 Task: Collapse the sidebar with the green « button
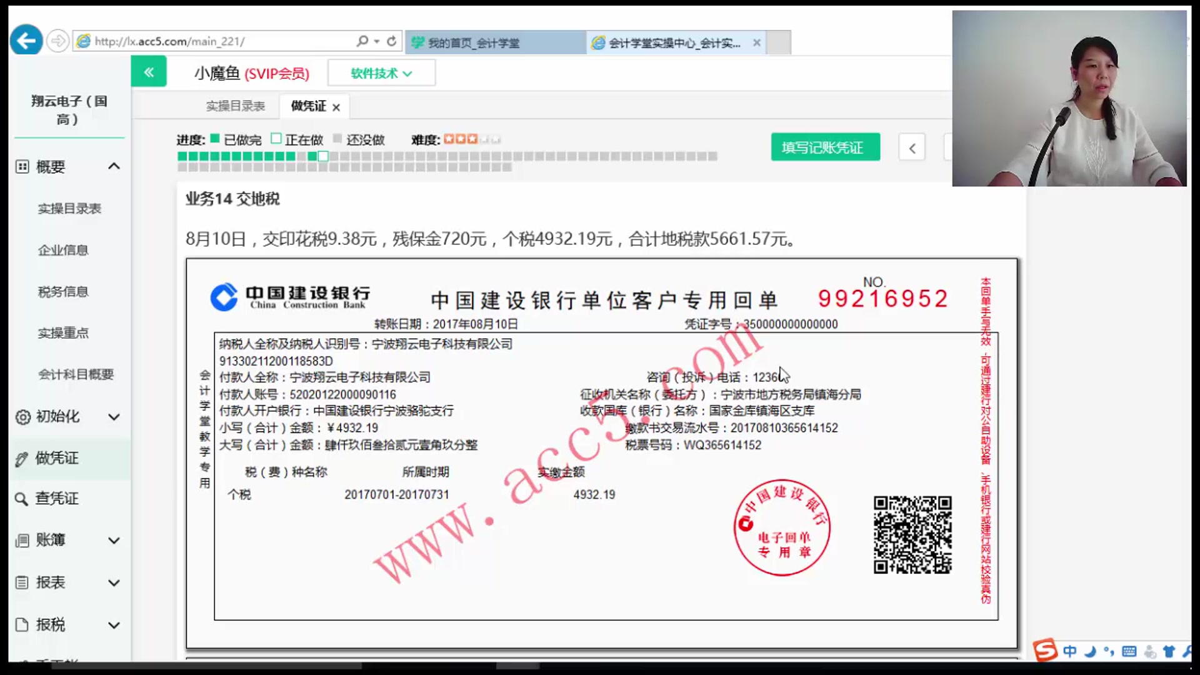pos(149,72)
